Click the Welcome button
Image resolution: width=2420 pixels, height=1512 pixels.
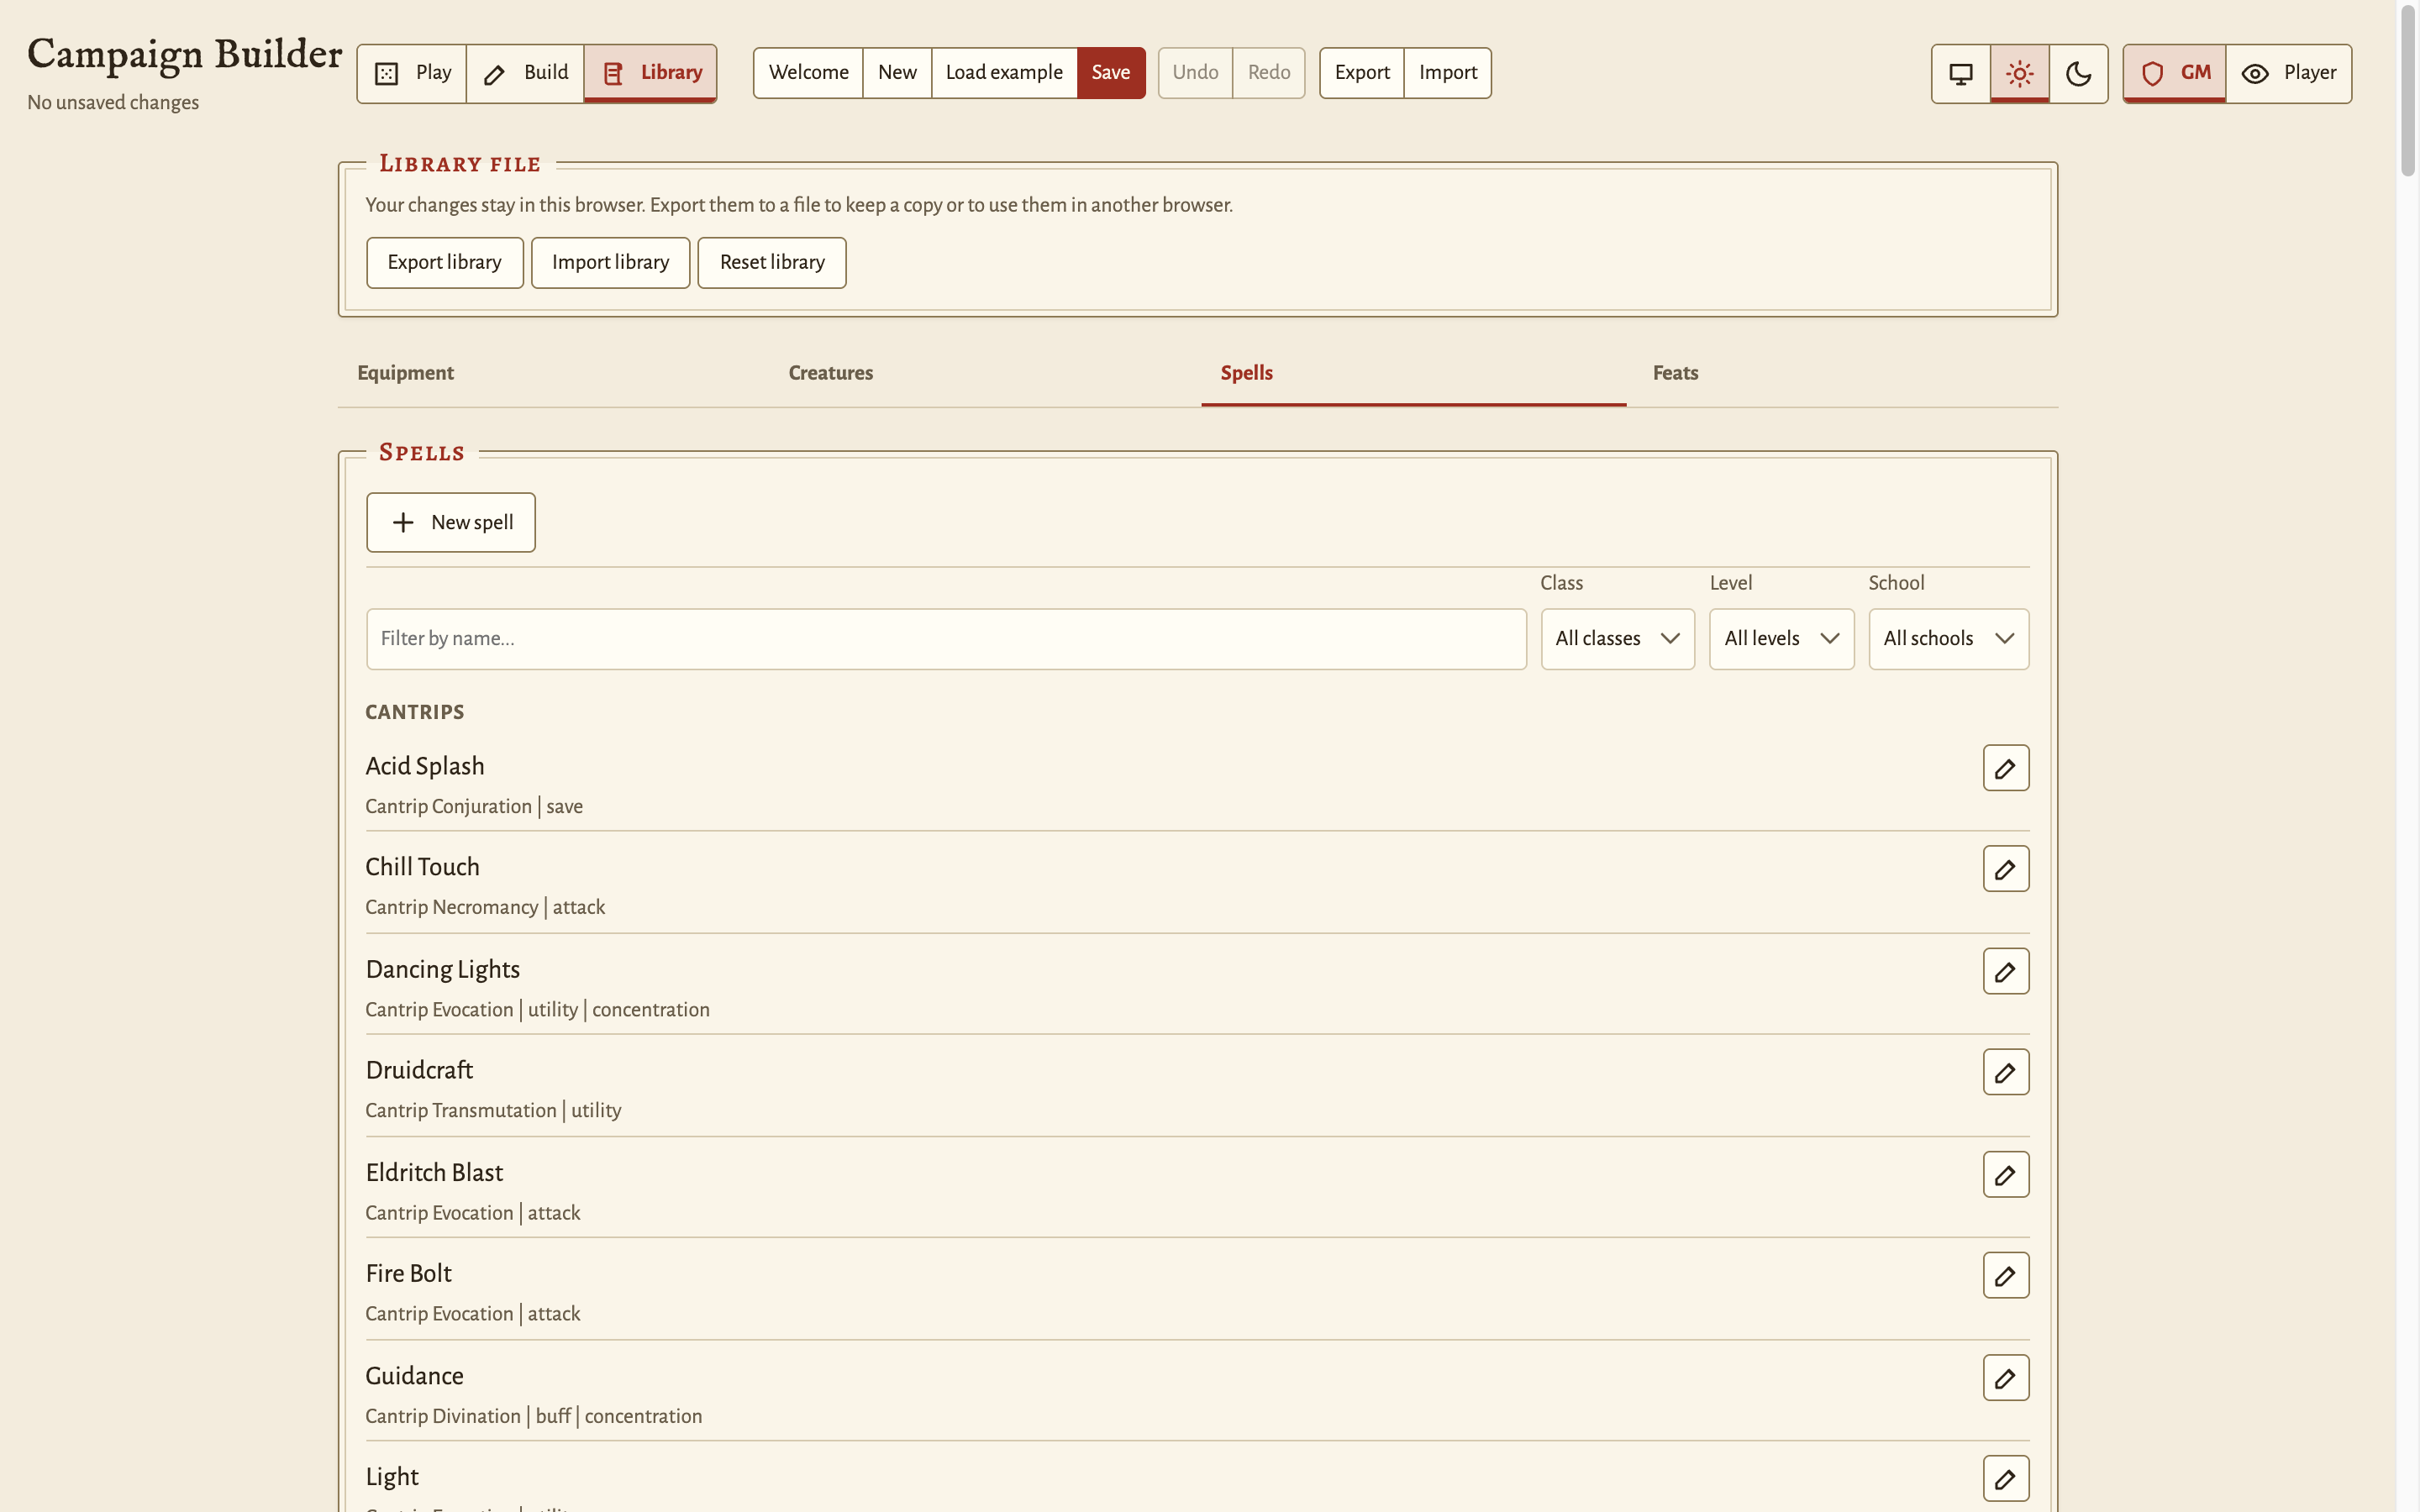[x=808, y=73]
